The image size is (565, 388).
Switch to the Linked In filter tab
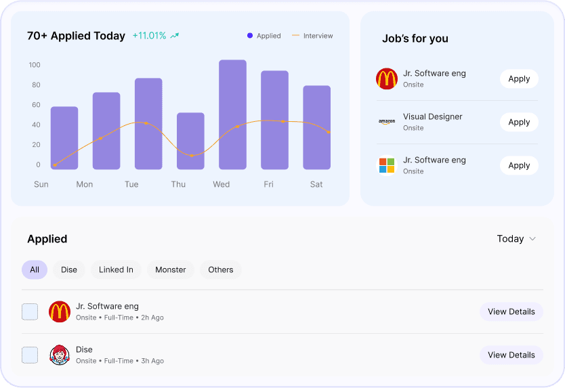(x=116, y=270)
